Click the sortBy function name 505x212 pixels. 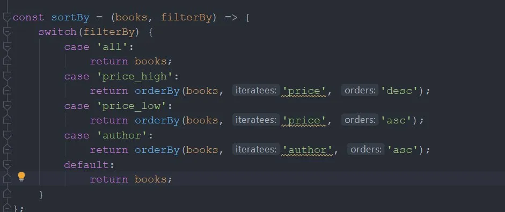pyautogui.click(x=70, y=17)
